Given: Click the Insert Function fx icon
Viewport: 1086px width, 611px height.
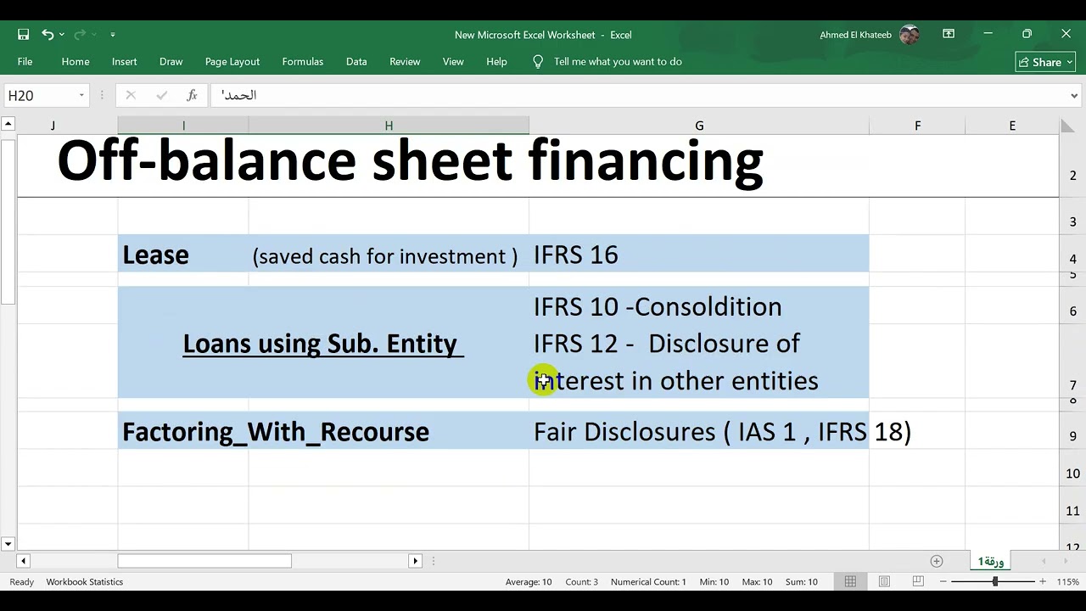Looking at the screenshot, I should click(193, 95).
